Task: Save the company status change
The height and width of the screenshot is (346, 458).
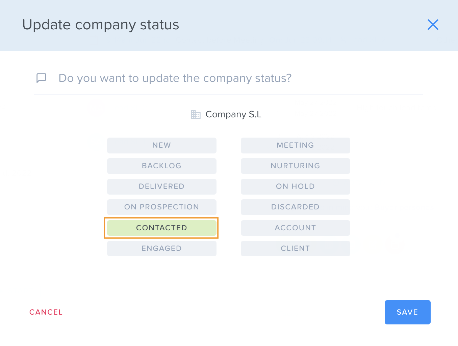Action: [x=408, y=312]
